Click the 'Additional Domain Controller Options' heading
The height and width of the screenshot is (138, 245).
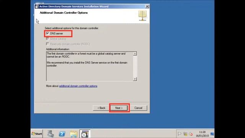tap(64, 13)
